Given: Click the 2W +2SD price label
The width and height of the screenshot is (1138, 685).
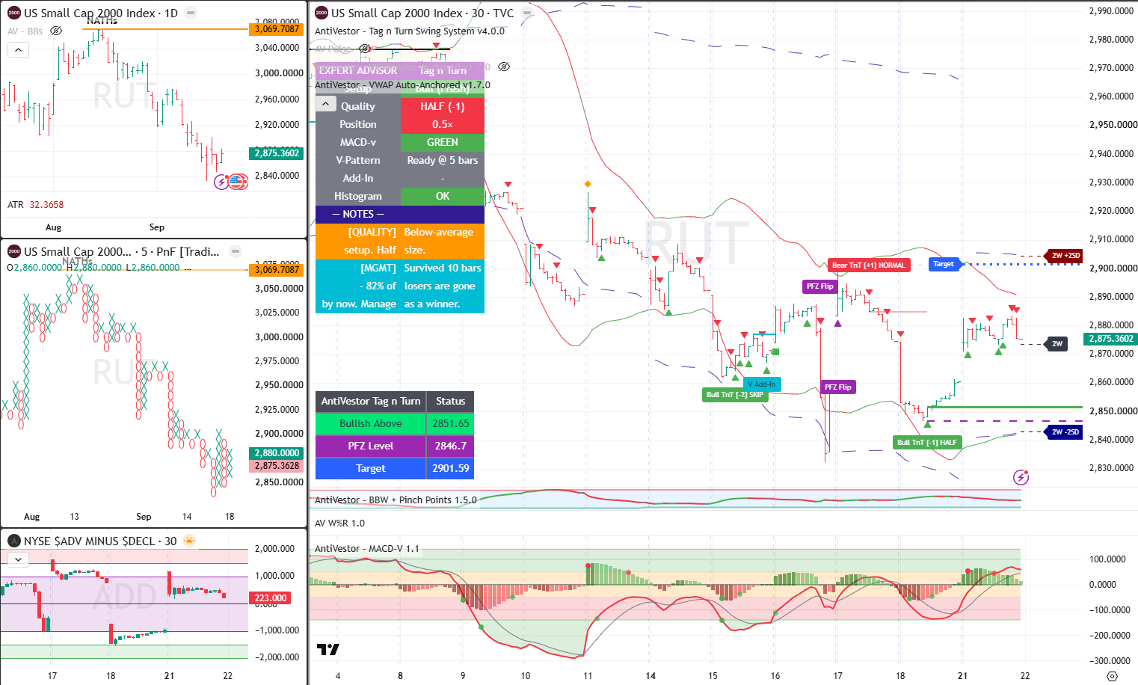Looking at the screenshot, I should [x=1065, y=255].
